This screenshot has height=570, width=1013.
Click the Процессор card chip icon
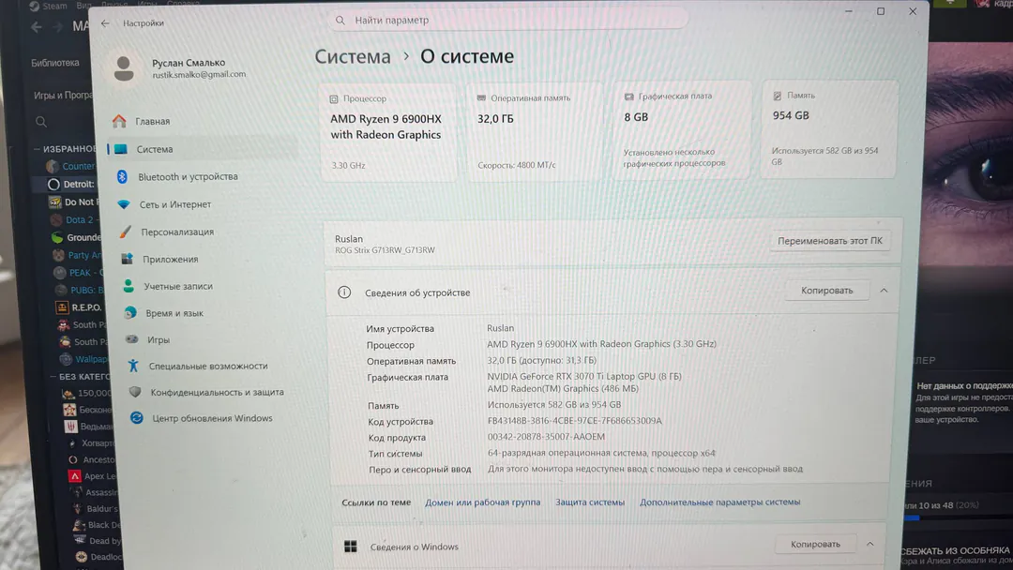click(x=333, y=99)
